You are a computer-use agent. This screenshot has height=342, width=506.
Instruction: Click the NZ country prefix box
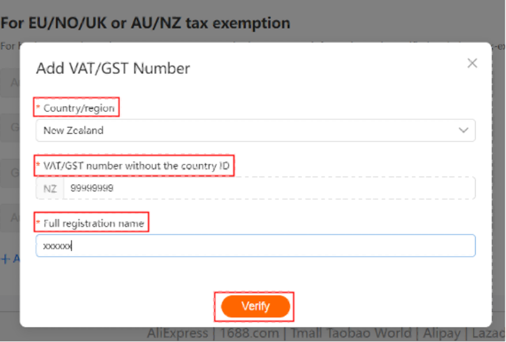[50, 189]
